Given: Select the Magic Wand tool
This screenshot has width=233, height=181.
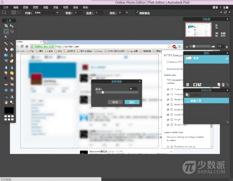Looking at the screenshot, I should click(6, 37).
